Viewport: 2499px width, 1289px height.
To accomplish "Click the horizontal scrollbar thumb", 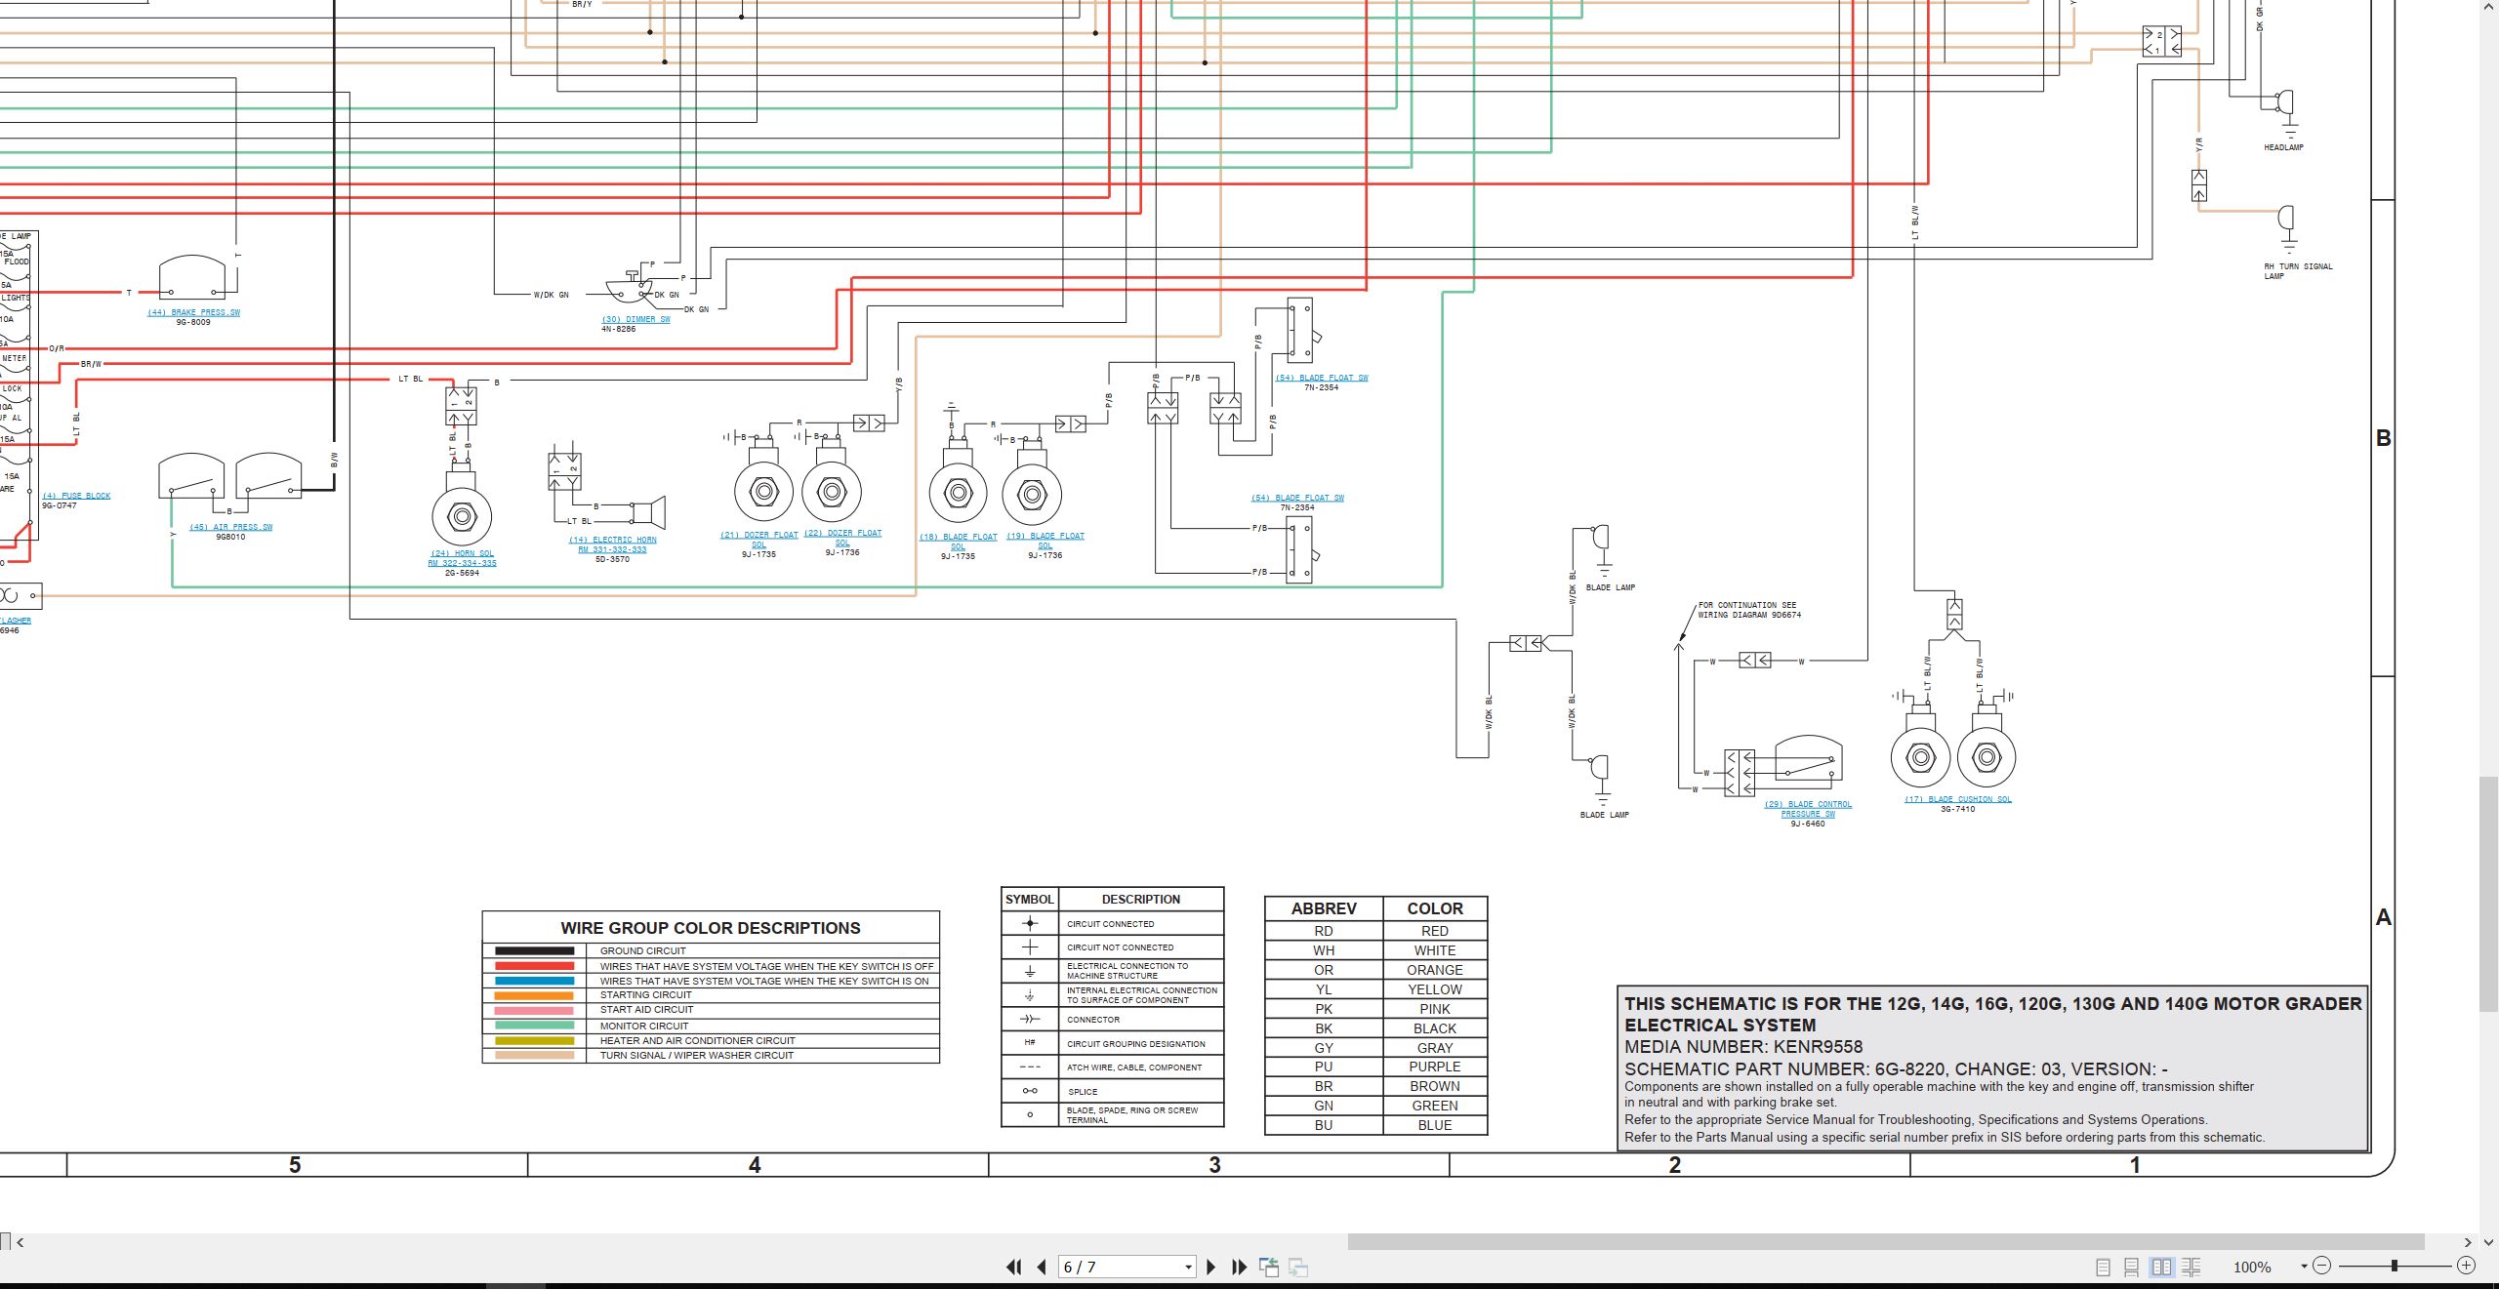I will click(1886, 1242).
